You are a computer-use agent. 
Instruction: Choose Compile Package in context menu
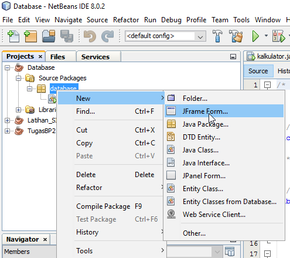click(111, 206)
